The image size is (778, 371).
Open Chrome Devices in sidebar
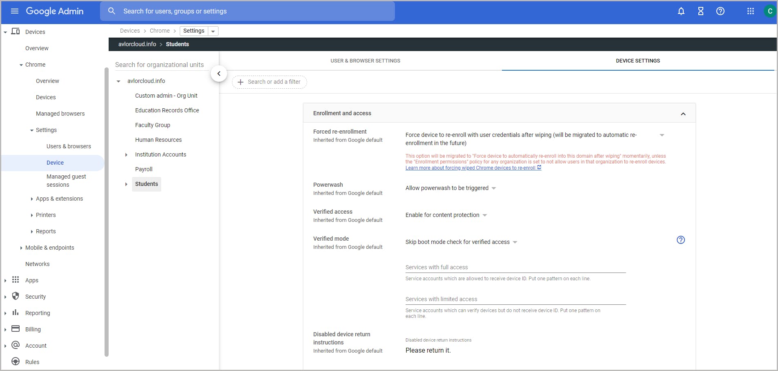pos(46,97)
